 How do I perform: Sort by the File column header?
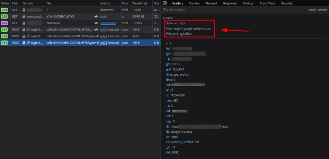72,3
